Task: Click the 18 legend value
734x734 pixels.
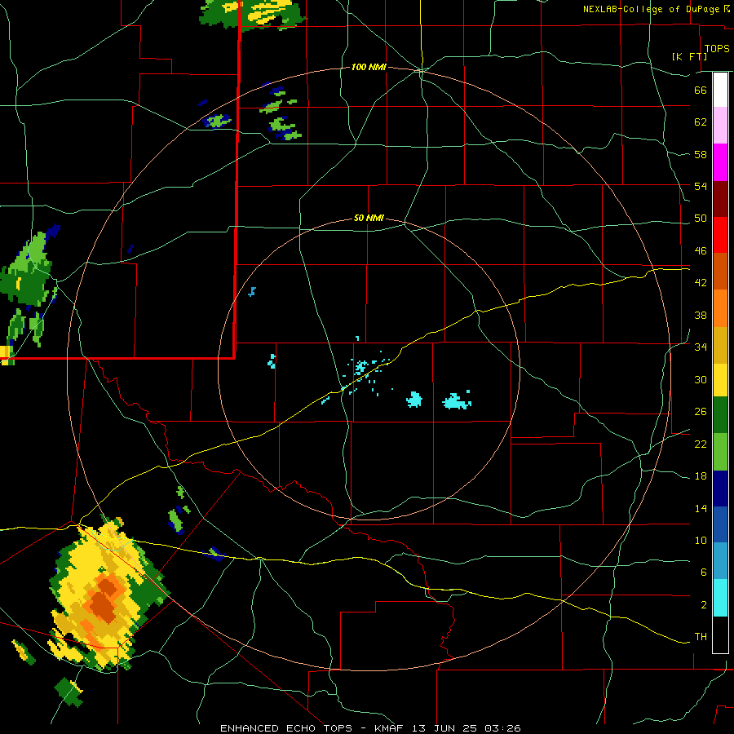Action: [x=701, y=476]
